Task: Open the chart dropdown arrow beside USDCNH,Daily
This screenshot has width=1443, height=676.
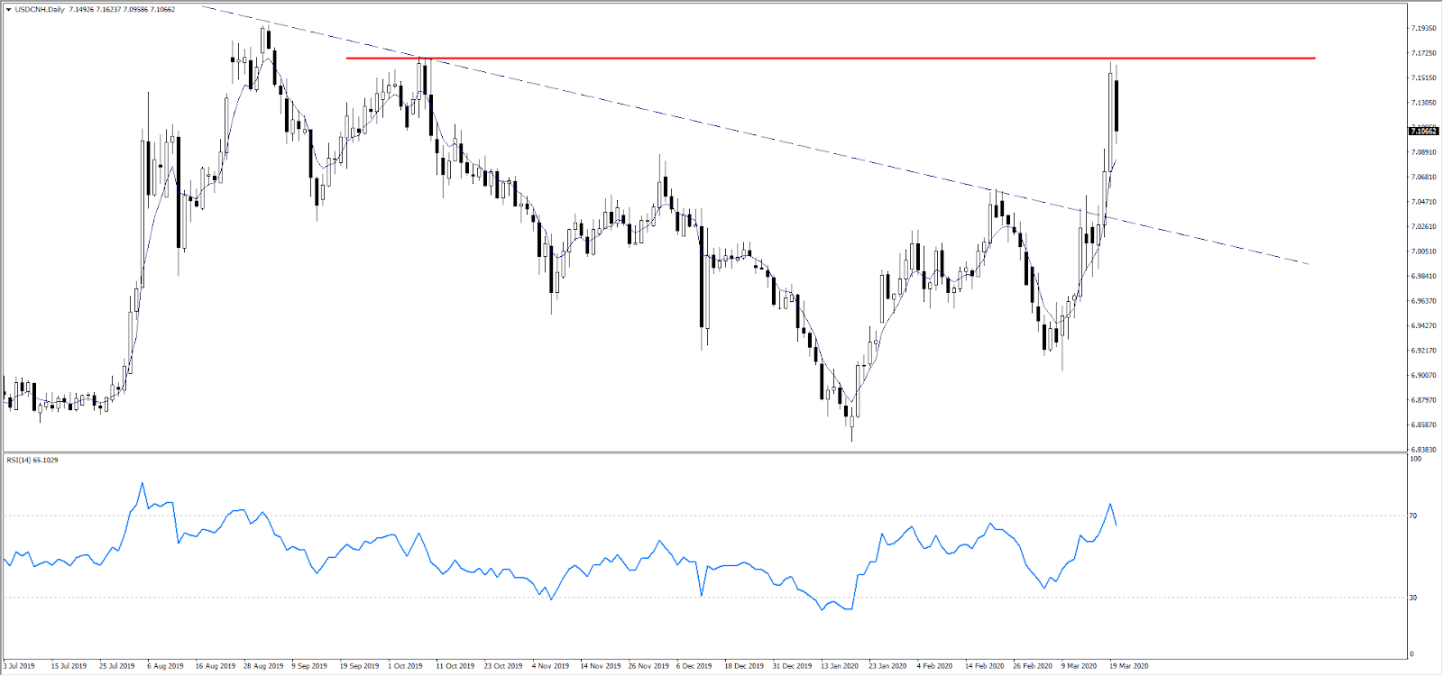Action: pos(8,10)
